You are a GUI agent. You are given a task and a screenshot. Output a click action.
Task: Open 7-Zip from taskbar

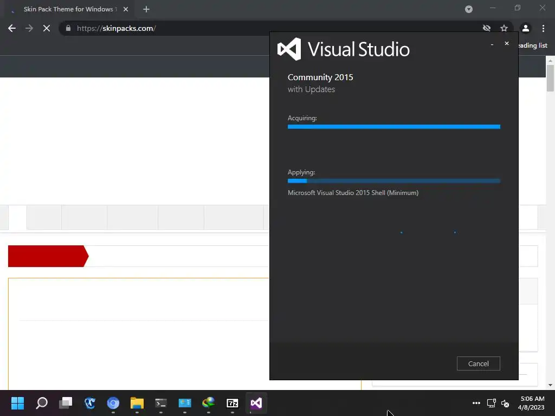pyautogui.click(x=232, y=403)
